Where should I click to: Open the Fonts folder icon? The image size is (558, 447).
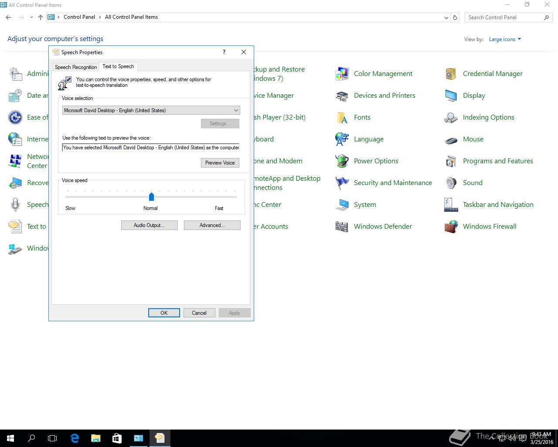point(342,117)
